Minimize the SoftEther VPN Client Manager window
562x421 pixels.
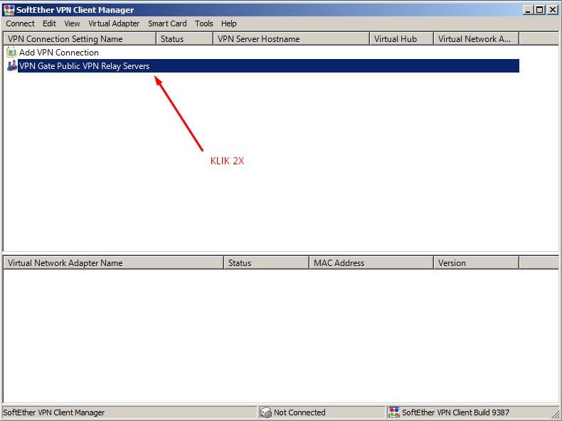528,10
